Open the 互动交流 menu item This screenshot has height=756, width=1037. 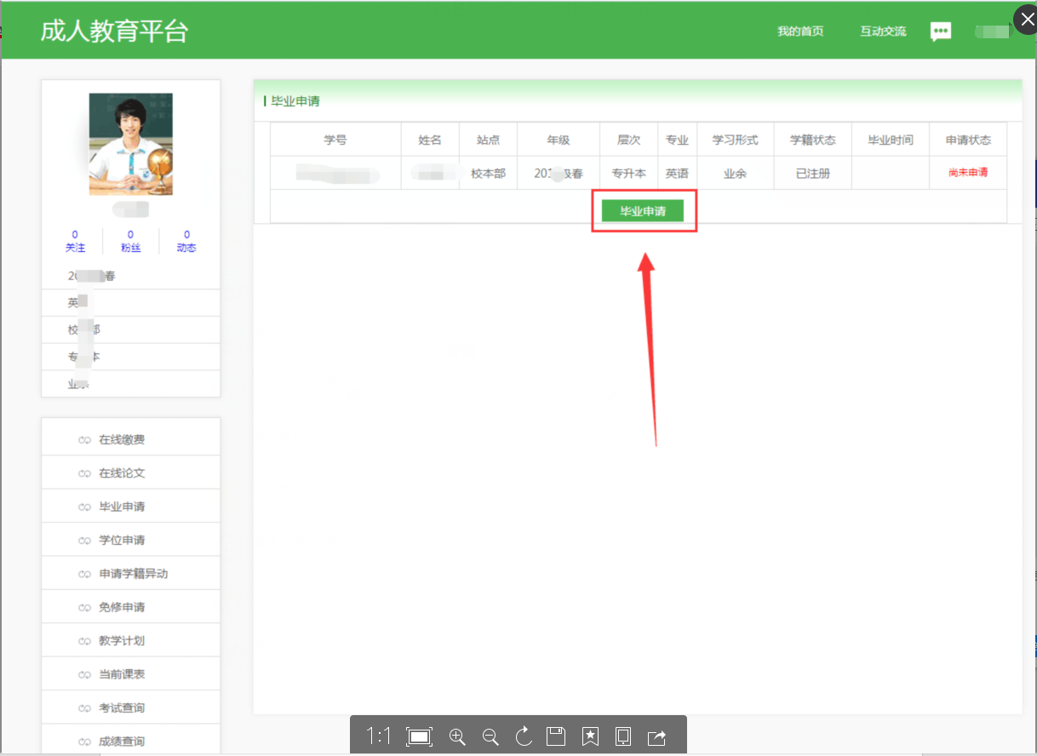coord(882,31)
